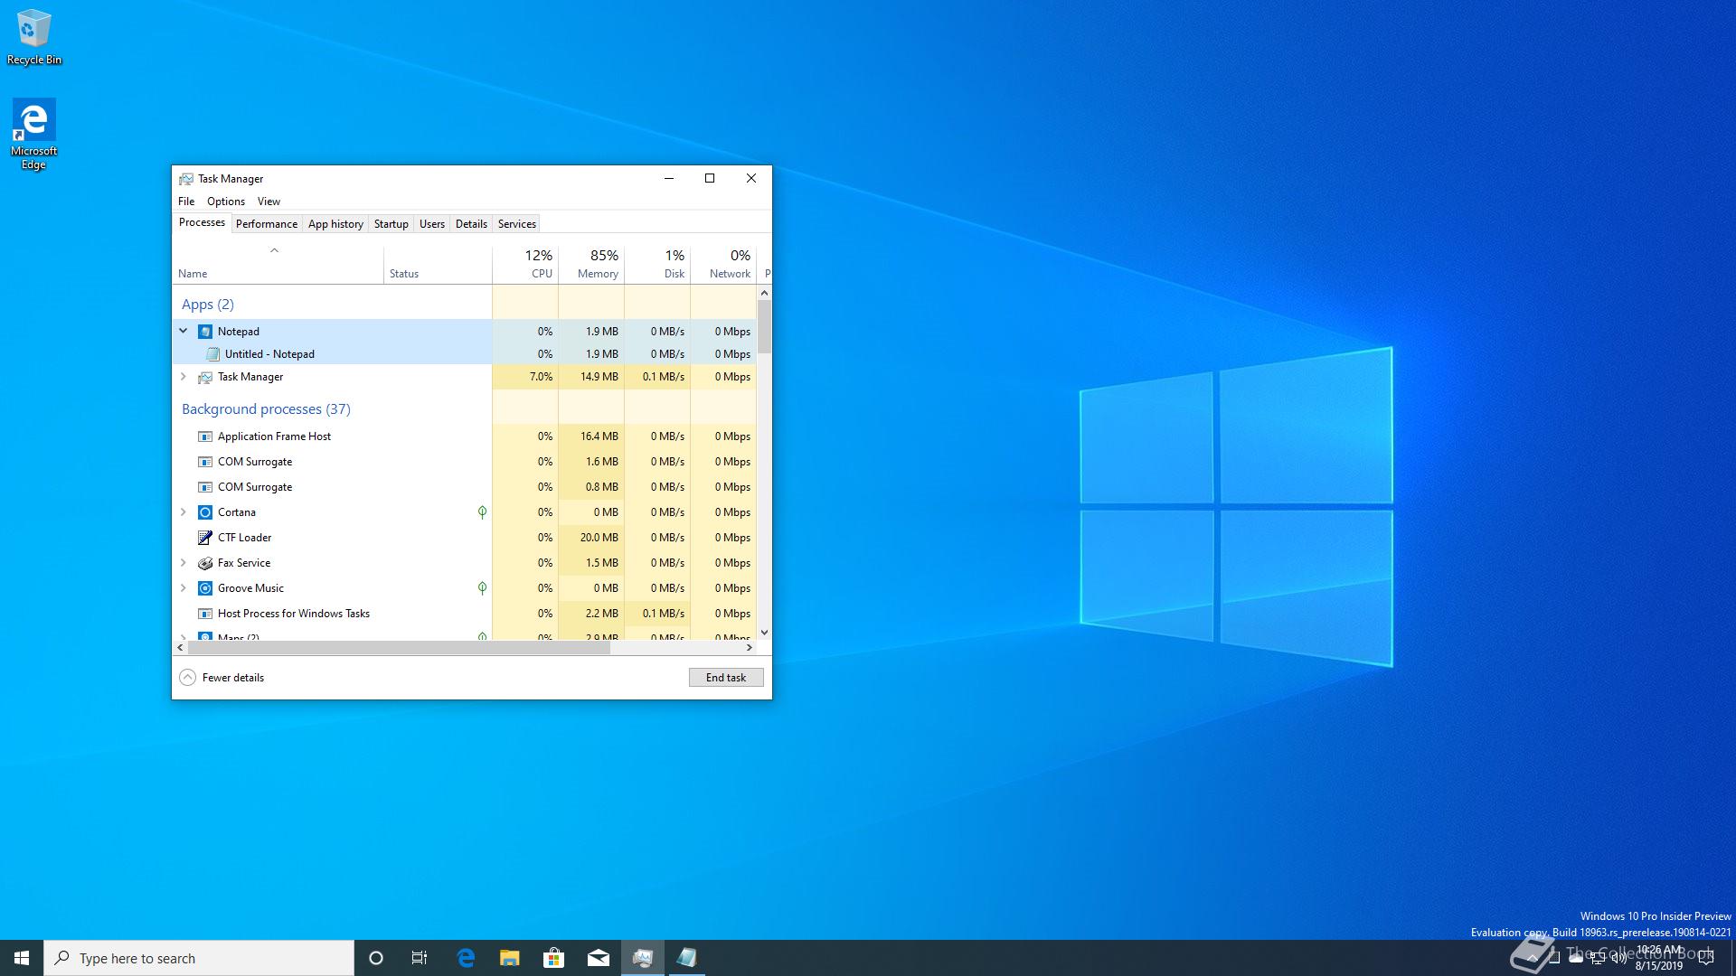This screenshot has height=976, width=1736.
Task: Open the Users tab
Action: 432,224
